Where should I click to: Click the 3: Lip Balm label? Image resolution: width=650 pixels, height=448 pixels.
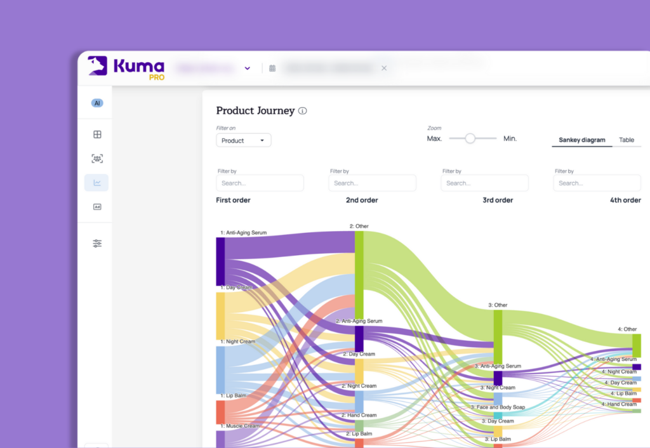(498, 439)
